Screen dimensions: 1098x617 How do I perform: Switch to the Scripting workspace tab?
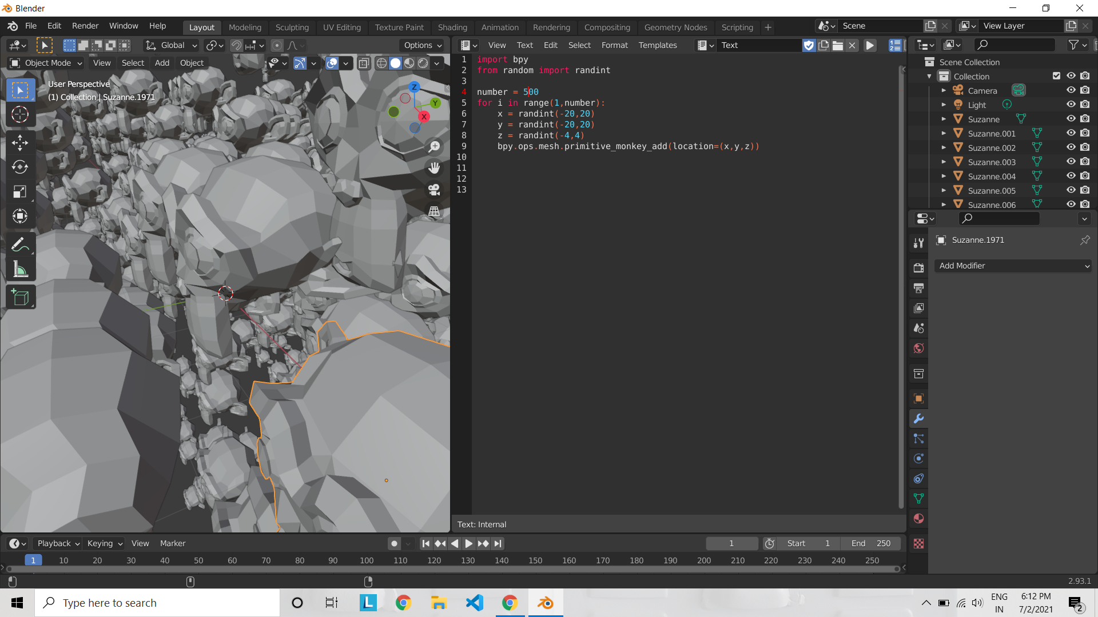coord(737,27)
